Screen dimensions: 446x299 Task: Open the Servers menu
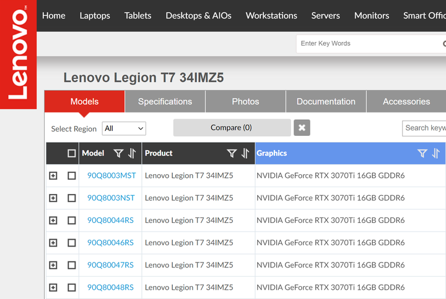coord(326,15)
